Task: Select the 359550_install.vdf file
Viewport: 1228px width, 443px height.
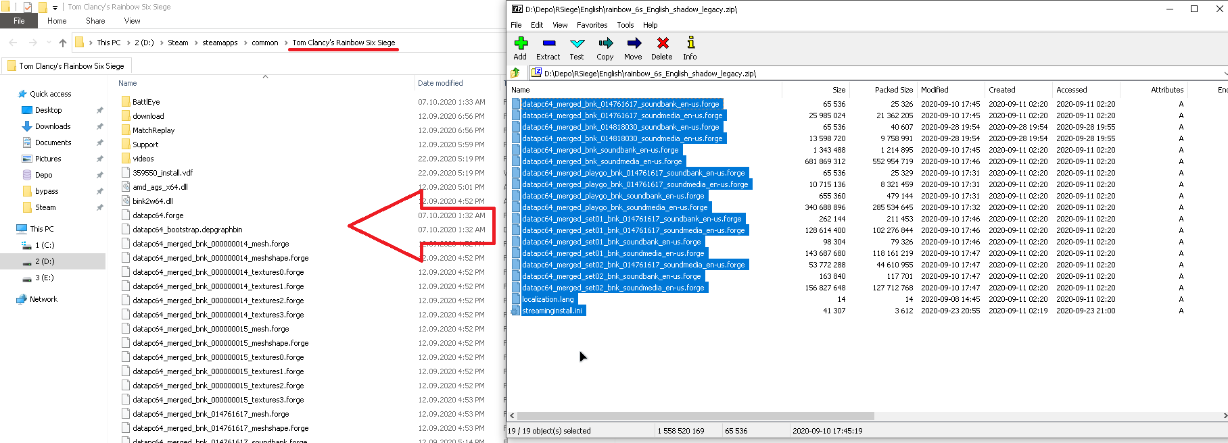Action: (163, 173)
